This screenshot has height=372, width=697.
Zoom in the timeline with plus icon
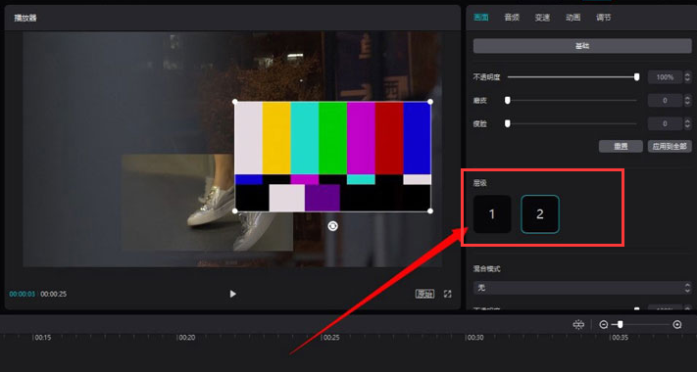(x=677, y=325)
